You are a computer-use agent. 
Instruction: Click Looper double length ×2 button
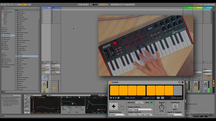click(x=162, y=98)
